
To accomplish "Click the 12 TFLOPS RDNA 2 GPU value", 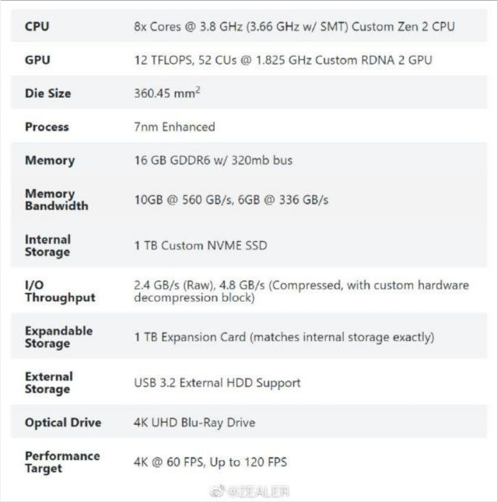I will pos(282,60).
